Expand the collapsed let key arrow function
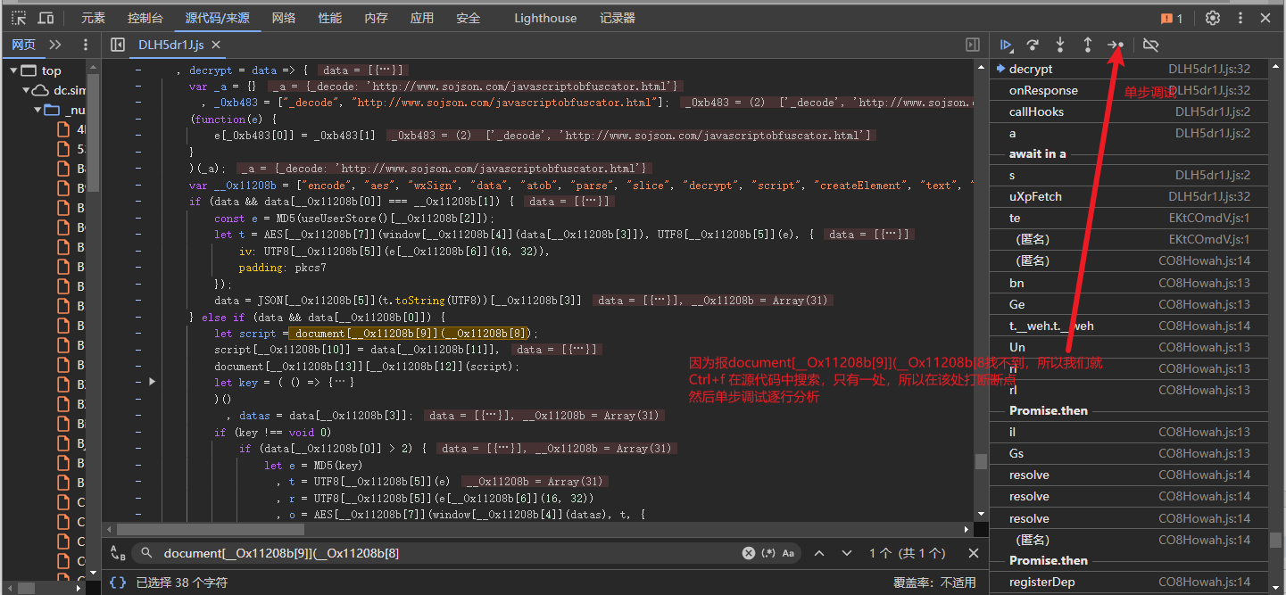 tap(153, 382)
